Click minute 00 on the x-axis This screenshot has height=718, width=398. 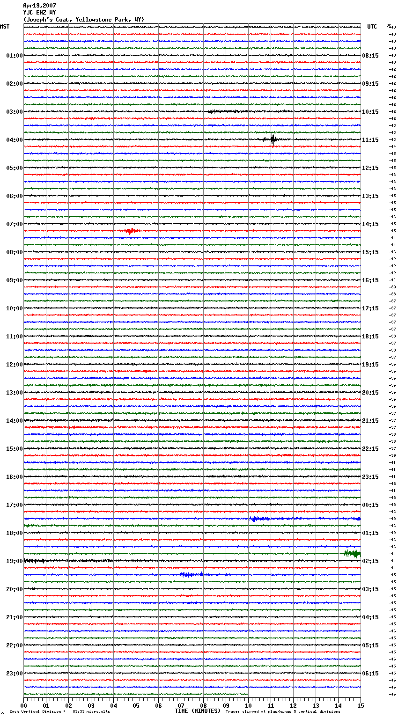[x=24, y=705]
